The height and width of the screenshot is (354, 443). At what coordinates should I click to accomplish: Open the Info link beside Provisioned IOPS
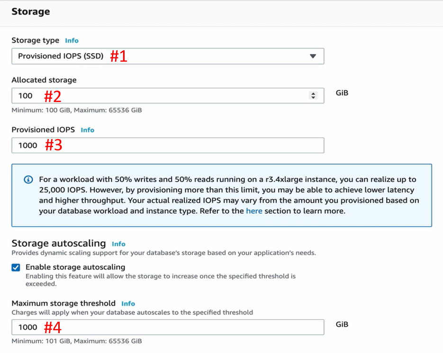pos(87,130)
